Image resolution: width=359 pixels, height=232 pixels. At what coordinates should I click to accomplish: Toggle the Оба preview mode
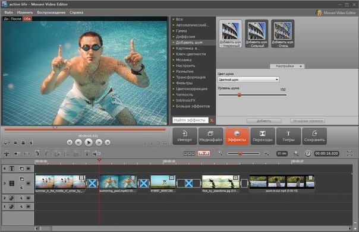tap(27, 19)
